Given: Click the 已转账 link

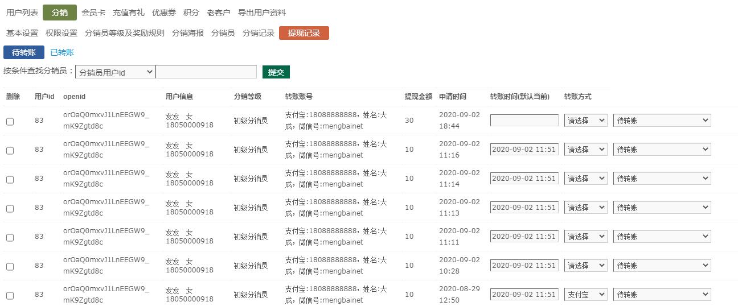Looking at the screenshot, I should tap(62, 53).
